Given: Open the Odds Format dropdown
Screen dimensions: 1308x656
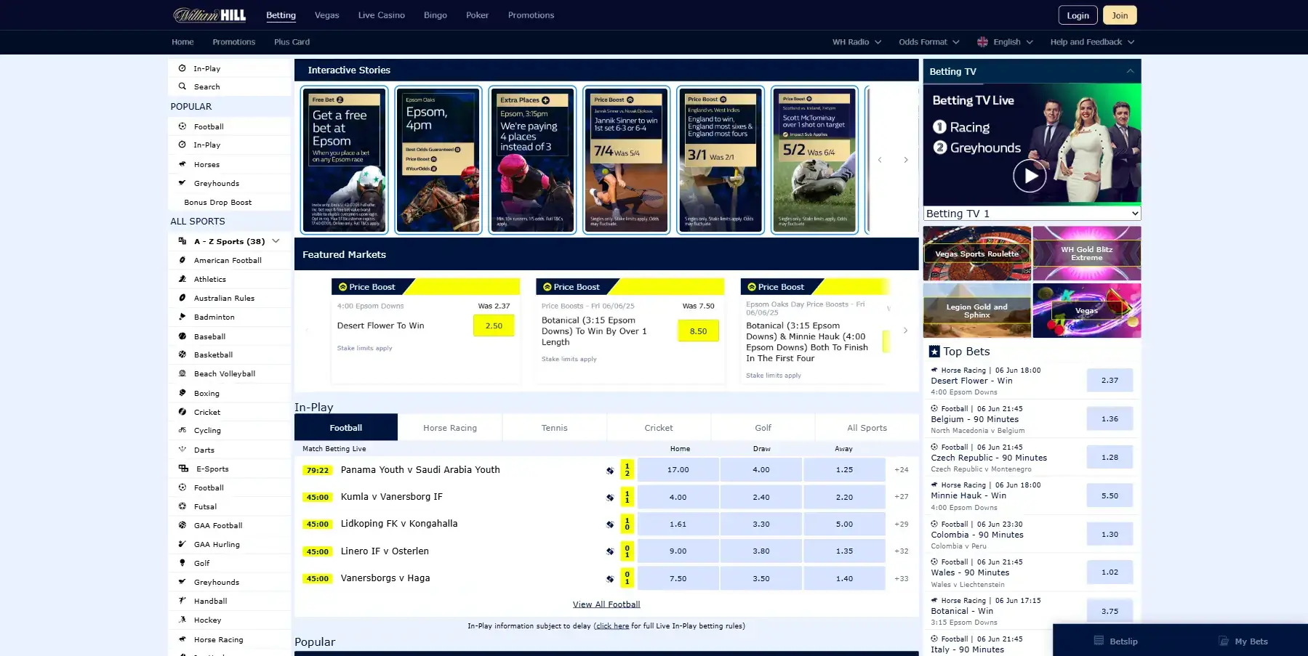Looking at the screenshot, I should tap(929, 41).
